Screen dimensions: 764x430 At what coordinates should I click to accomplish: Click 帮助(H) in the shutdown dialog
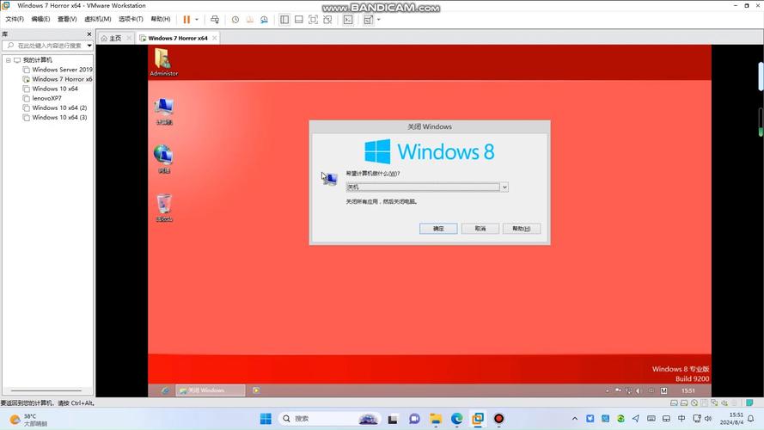pos(522,228)
